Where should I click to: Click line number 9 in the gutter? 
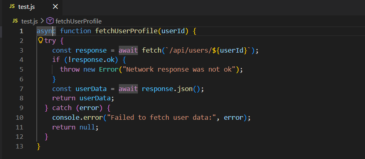coord(21,108)
